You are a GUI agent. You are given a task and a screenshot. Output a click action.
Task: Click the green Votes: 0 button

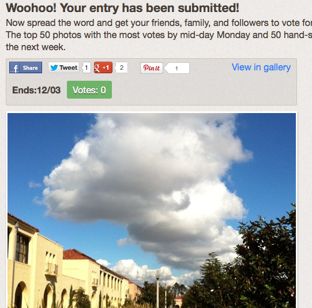89,90
